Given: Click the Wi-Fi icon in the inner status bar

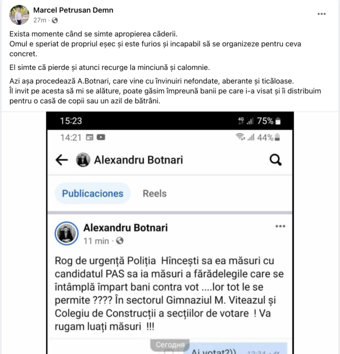Looking at the screenshot, I should [240, 138].
